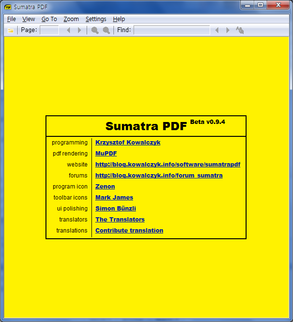Click the 'programming' label
The width and height of the screenshot is (293, 322).
point(69,143)
